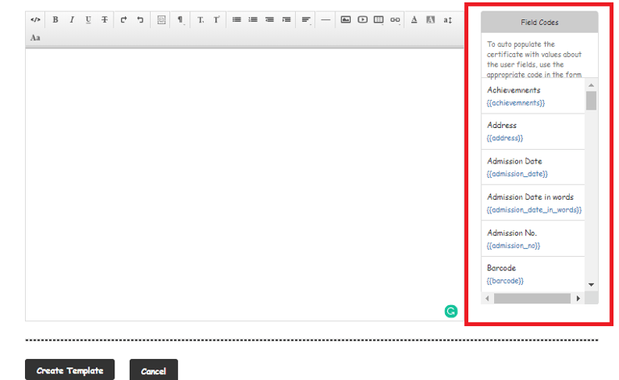Select the {{barcode}} field code
The width and height of the screenshot is (619, 380).
(505, 281)
